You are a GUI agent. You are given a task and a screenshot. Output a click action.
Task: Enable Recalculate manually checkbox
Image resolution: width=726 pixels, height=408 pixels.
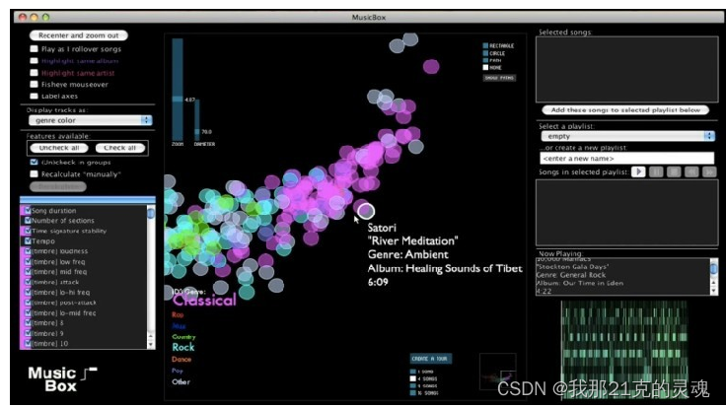pyautogui.click(x=34, y=173)
